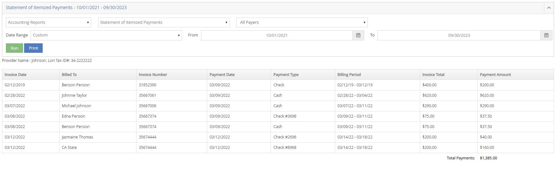Select the CA State payment row
Screen dimensions: 557x173
(69, 148)
